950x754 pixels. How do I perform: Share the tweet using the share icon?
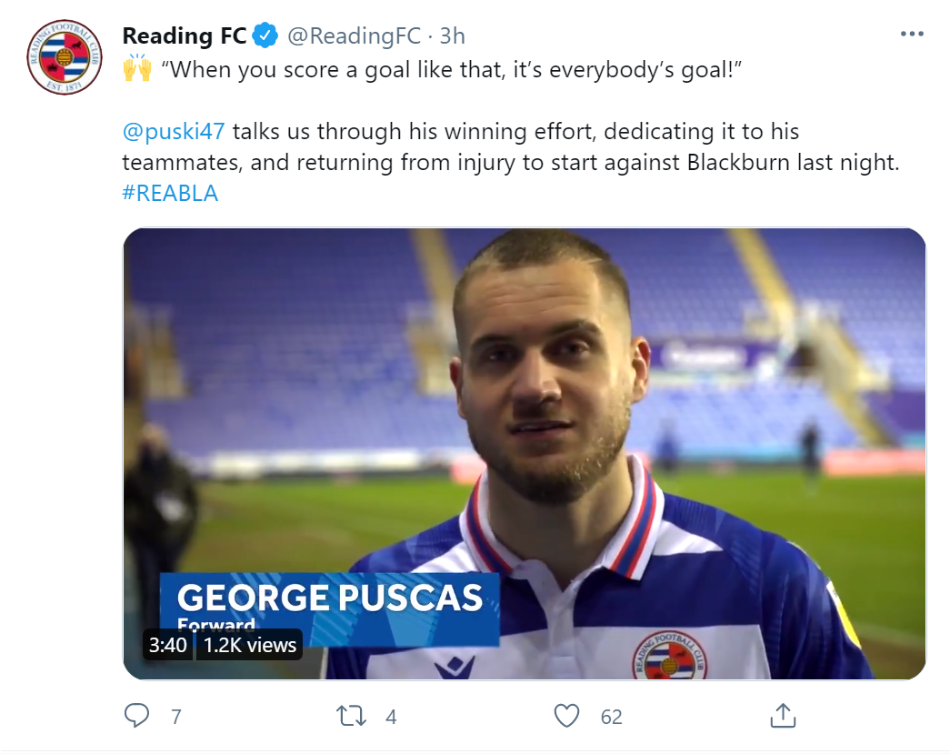pos(782,716)
